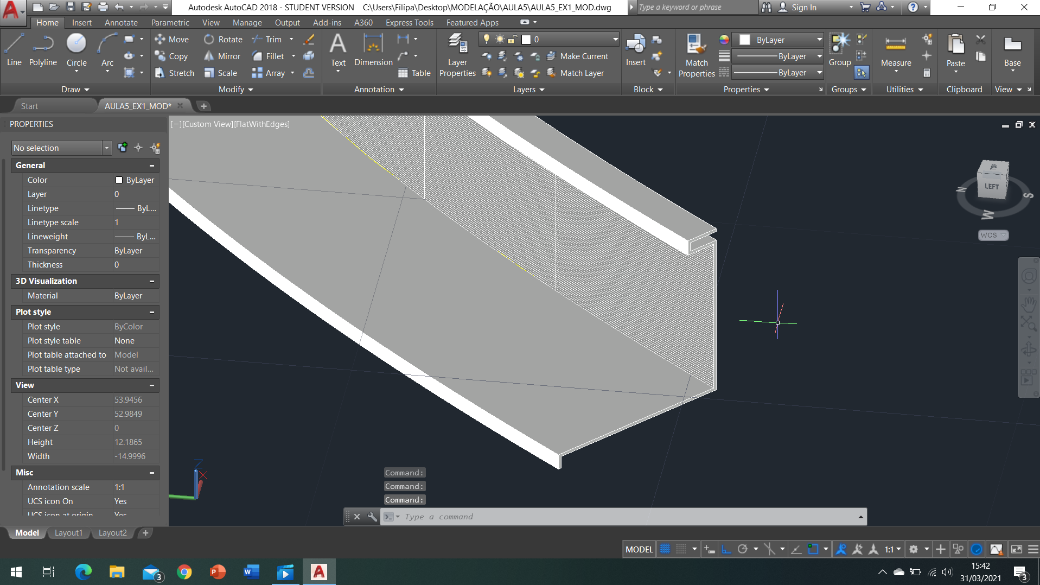
Task: Expand the layer list dropdown
Action: pos(615,39)
